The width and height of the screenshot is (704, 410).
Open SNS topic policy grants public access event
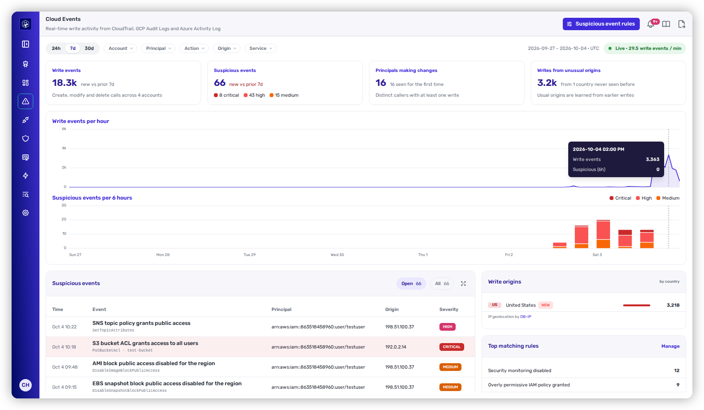pyautogui.click(x=260, y=327)
